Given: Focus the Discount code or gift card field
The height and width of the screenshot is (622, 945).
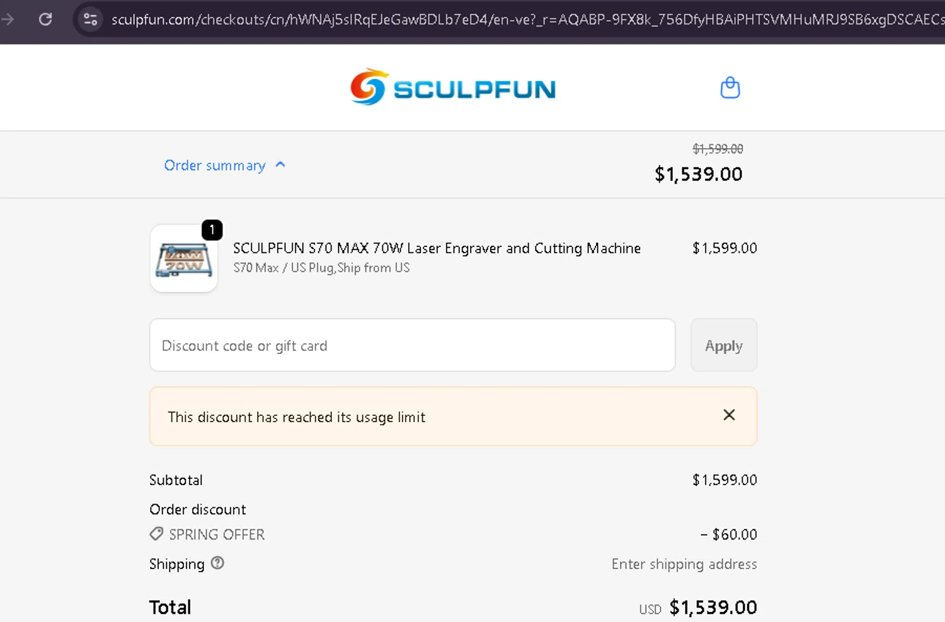Looking at the screenshot, I should tap(412, 345).
